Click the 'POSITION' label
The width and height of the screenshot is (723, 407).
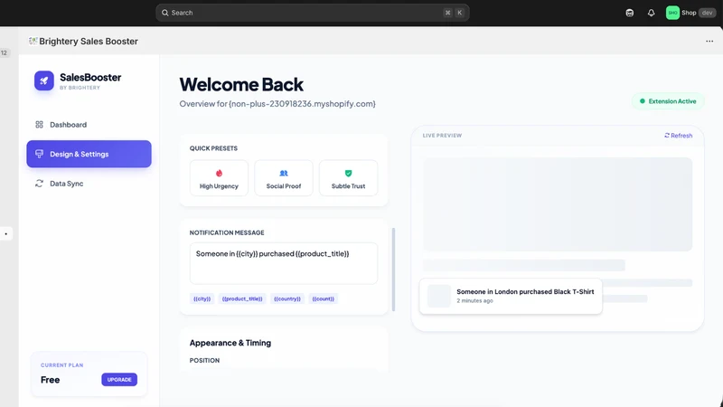coord(204,360)
